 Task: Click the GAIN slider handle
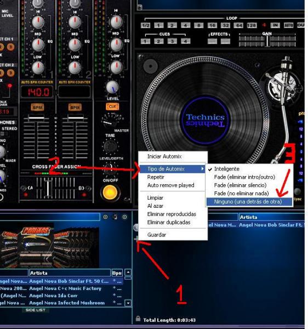click(x=267, y=41)
